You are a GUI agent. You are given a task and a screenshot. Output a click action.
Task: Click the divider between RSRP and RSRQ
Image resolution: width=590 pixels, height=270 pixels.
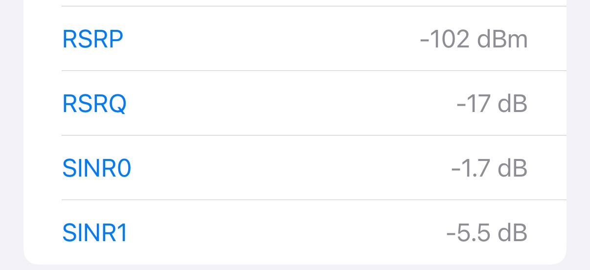tap(313, 71)
